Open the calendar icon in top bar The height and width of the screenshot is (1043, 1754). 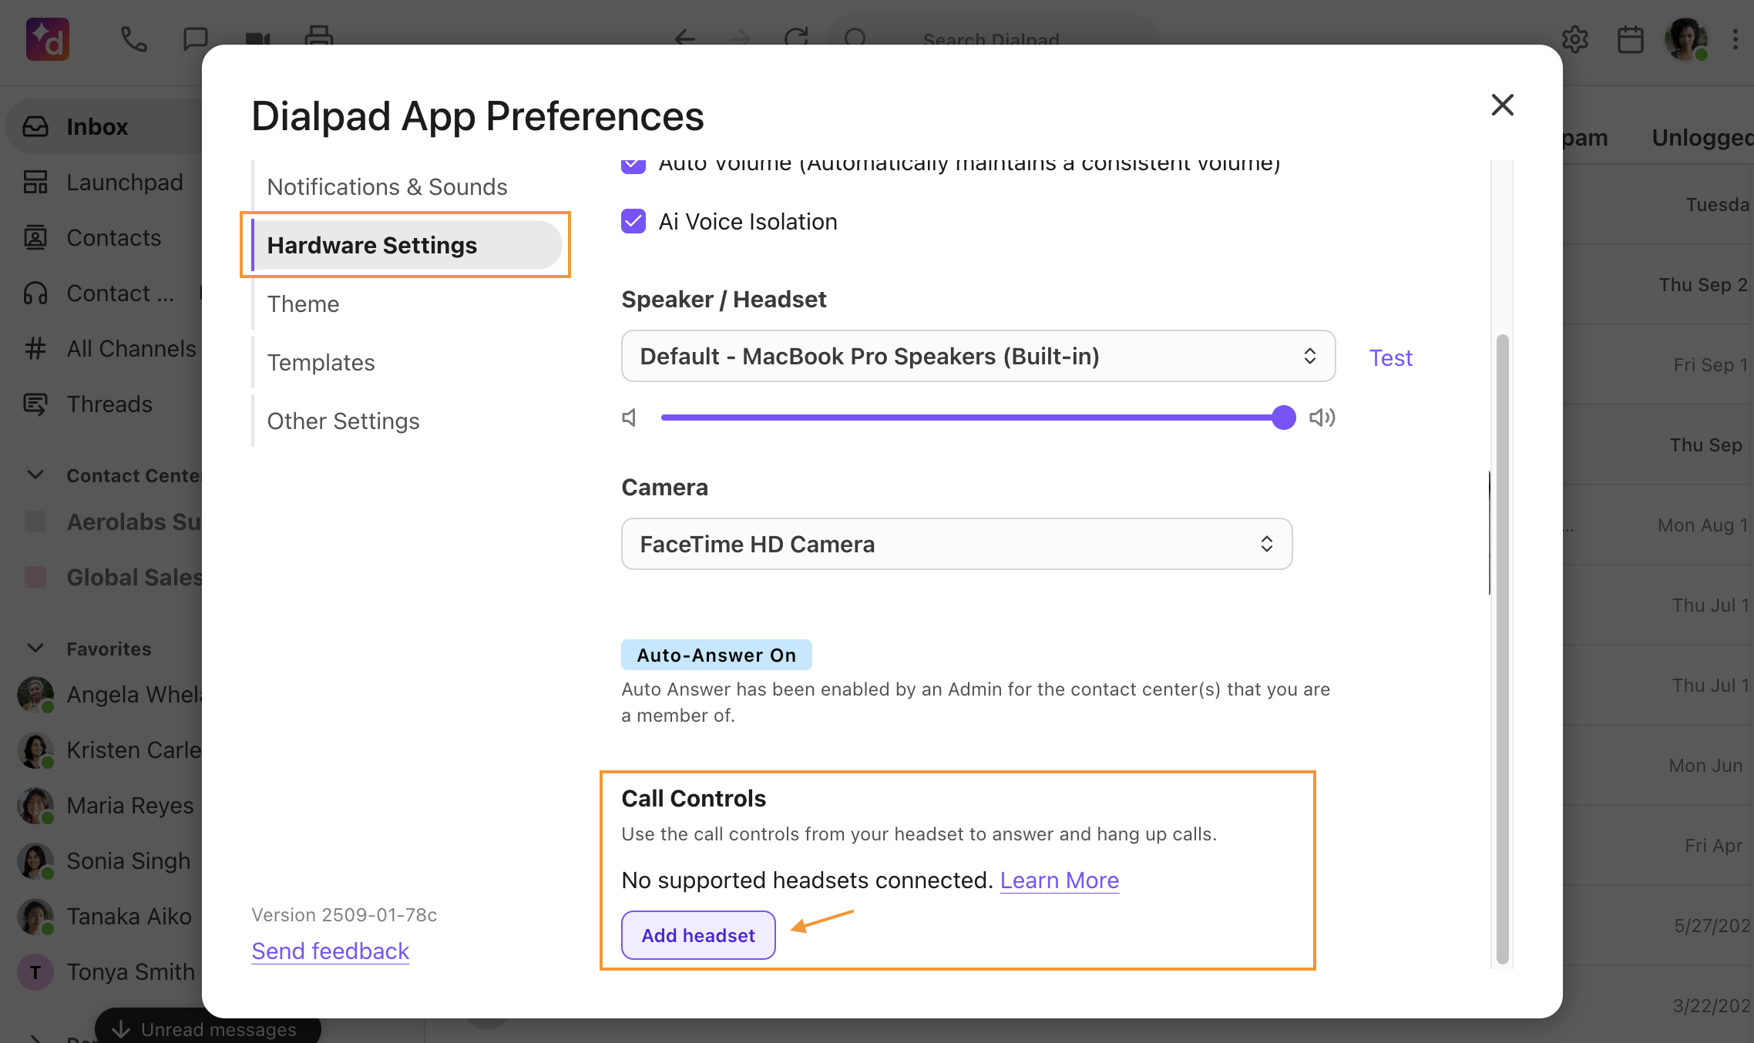(1630, 39)
